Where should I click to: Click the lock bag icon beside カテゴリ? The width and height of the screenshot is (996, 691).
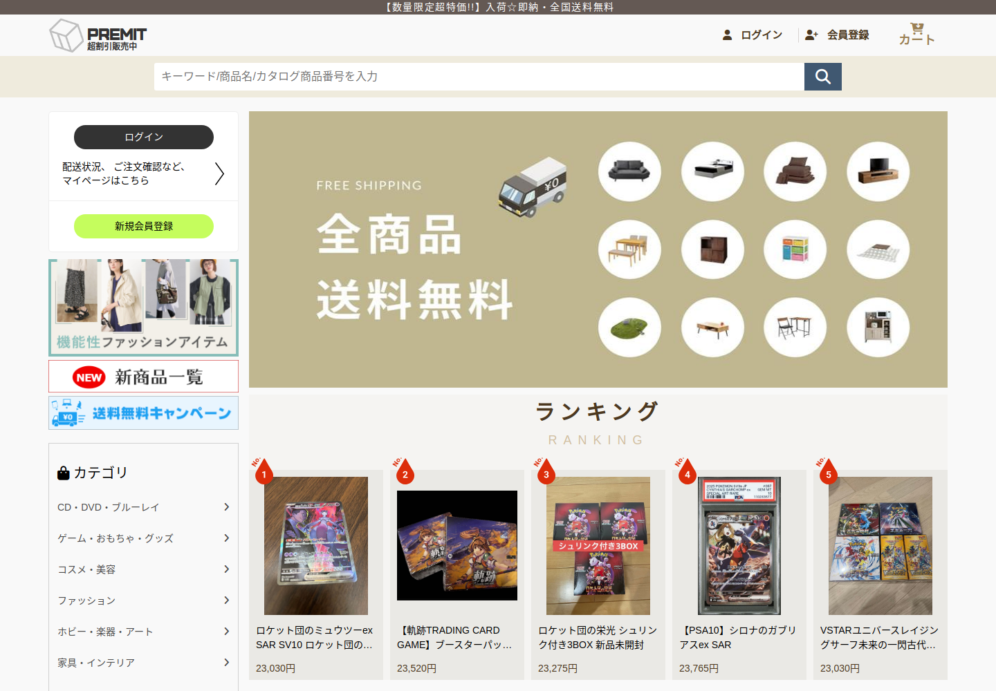coord(64,473)
